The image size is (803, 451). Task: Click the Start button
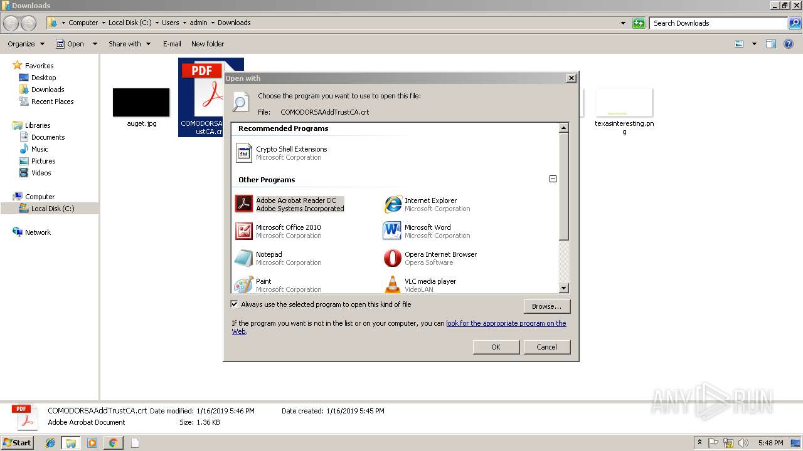(18, 443)
